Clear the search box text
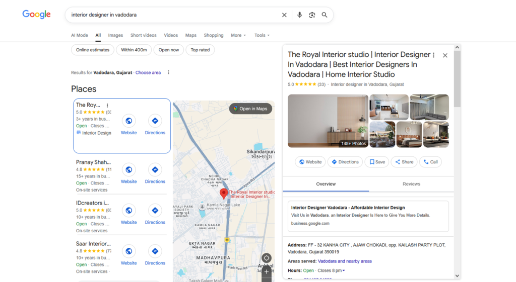The image size is (516, 282). point(284,15)
